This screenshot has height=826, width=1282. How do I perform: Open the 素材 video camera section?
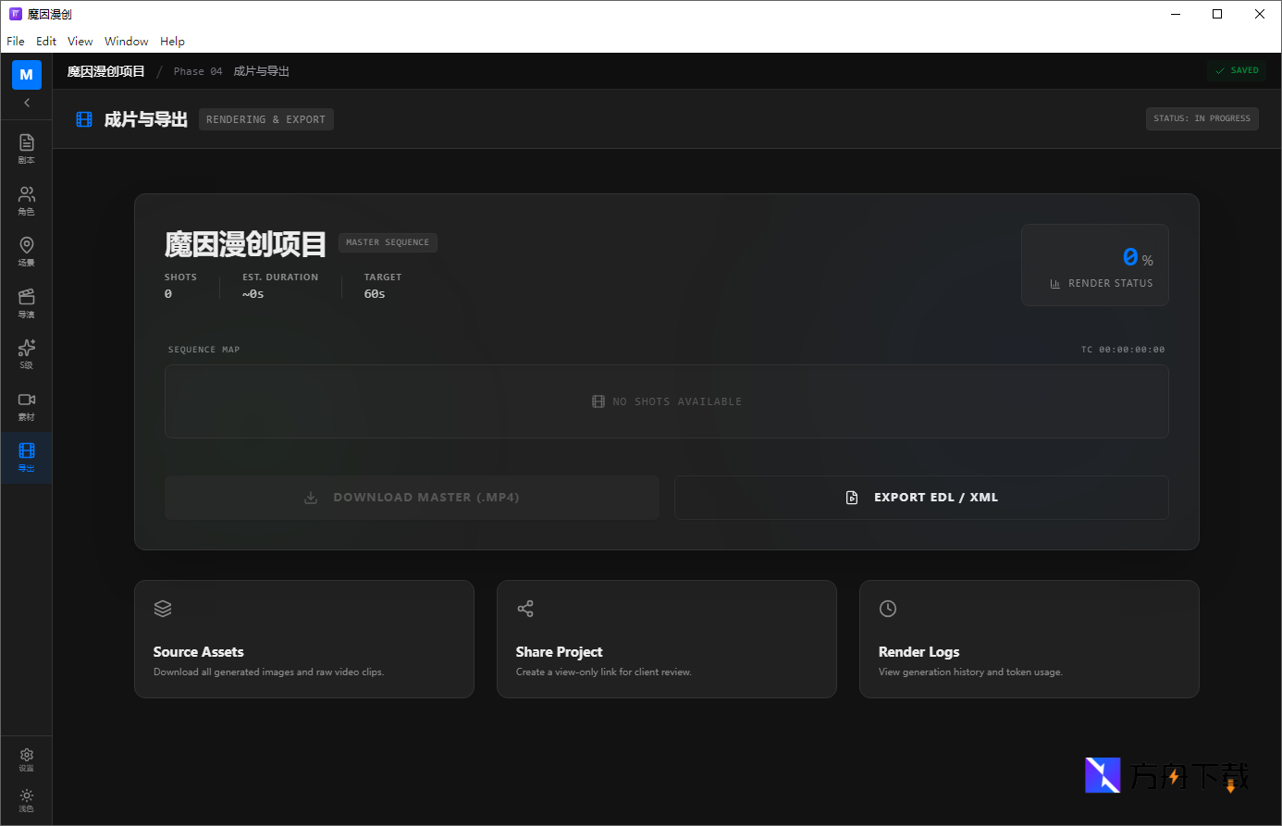click(x=26, y=404)
